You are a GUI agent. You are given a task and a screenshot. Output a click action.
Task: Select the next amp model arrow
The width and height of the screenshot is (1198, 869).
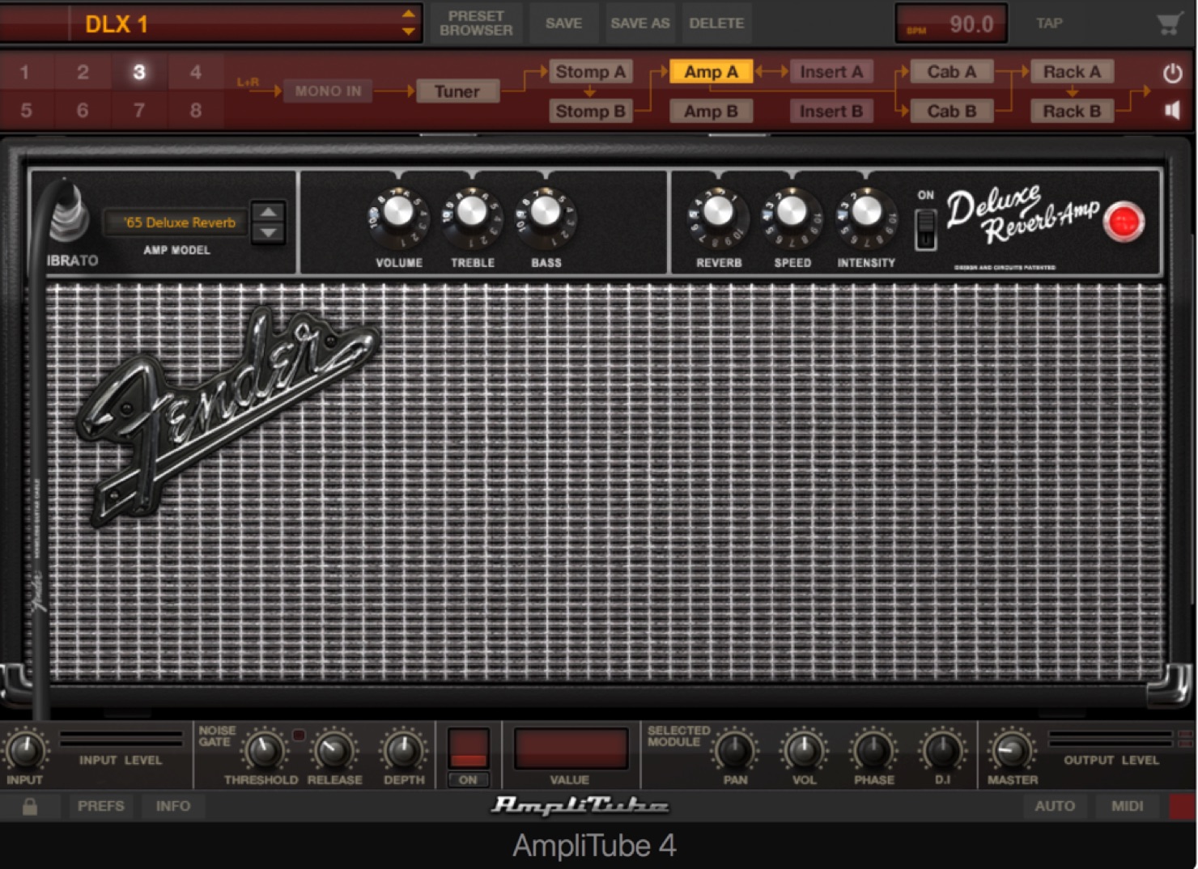point(269,233)
